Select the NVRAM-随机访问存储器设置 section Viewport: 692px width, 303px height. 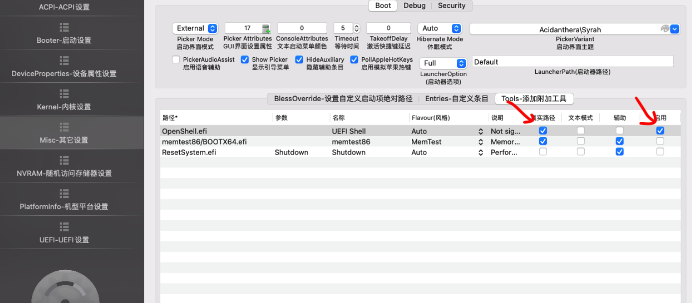click(64, 173)
